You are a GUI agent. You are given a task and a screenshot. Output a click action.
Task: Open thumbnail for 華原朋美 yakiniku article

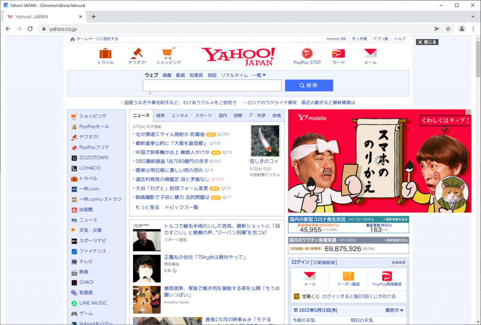coord(147,300)
